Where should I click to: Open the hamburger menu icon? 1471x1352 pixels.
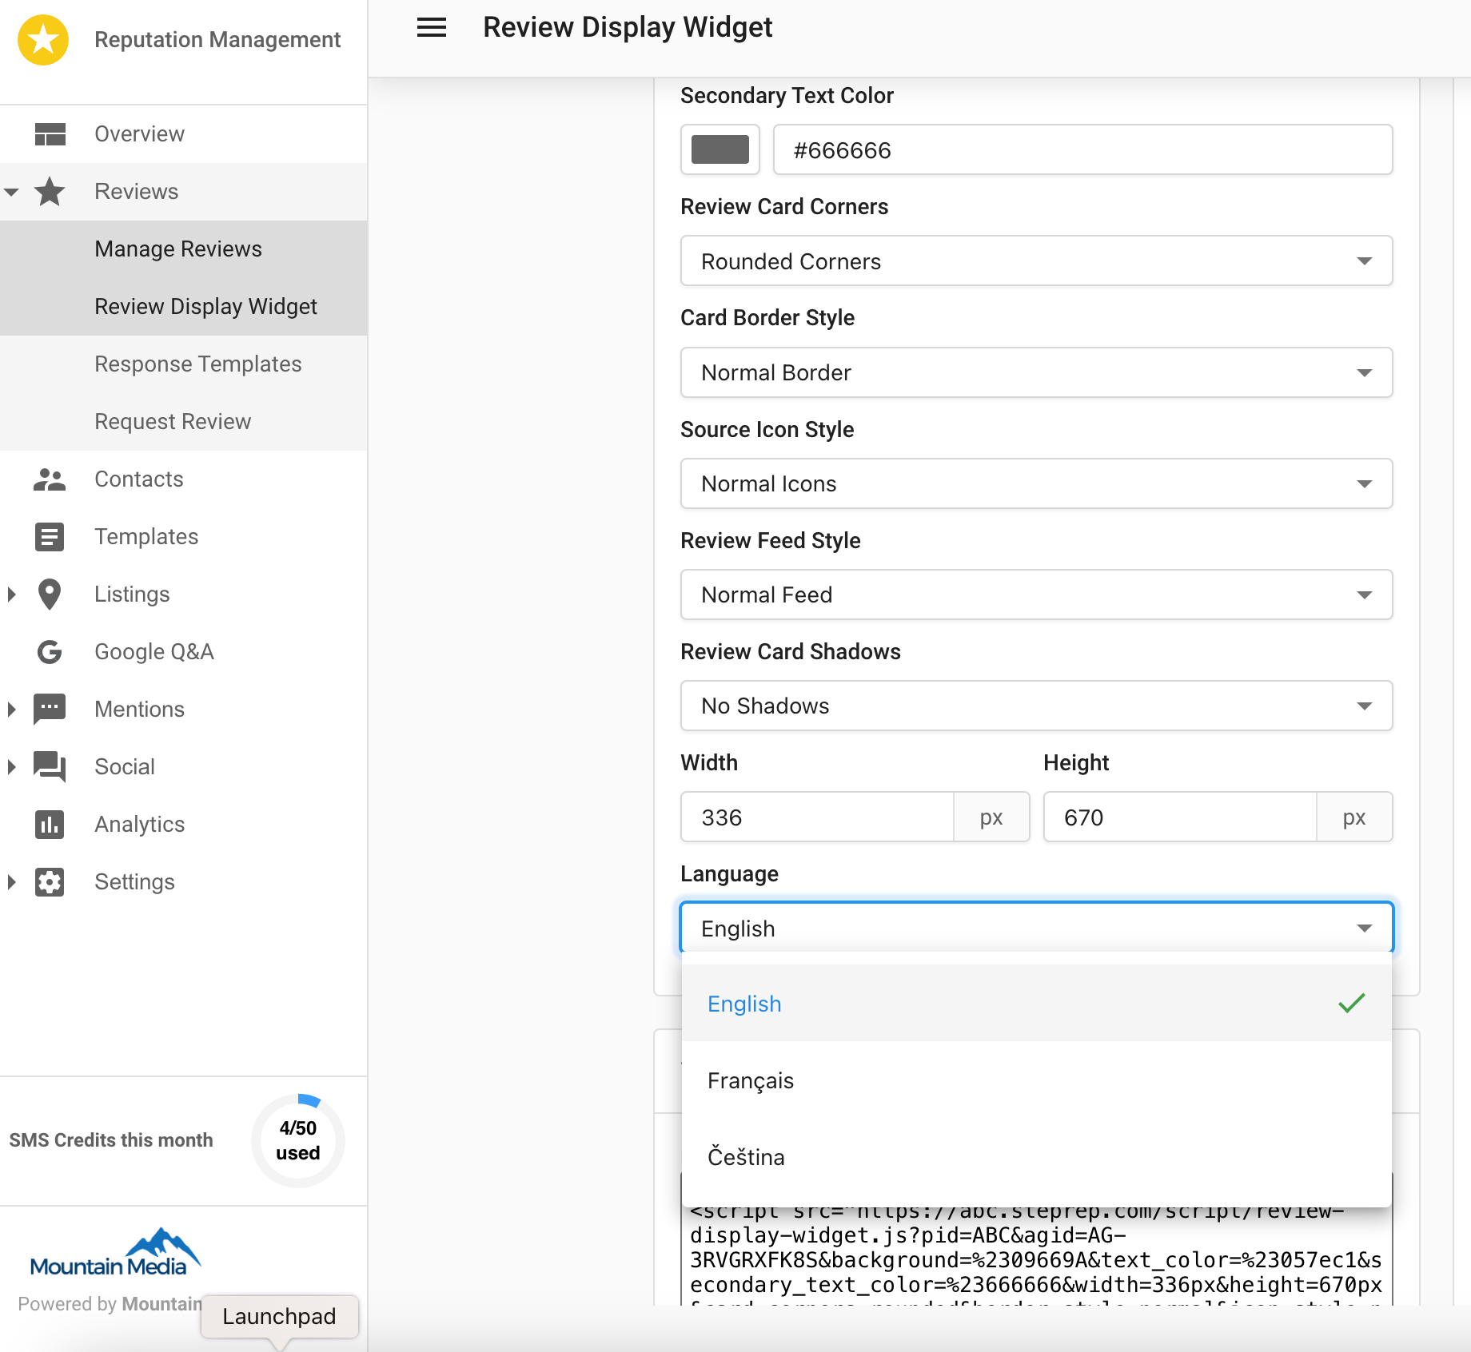click(432, 28)
